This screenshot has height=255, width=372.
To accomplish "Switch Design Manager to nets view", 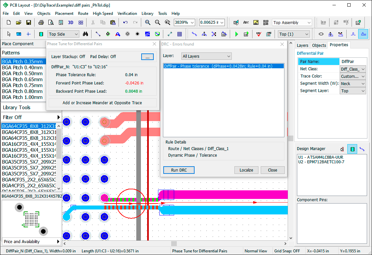I will click(x=362, y=149).
